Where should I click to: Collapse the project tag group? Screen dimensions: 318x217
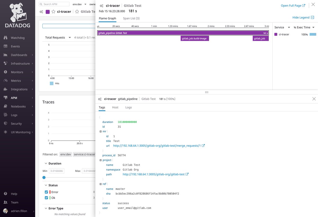point(100,160)
